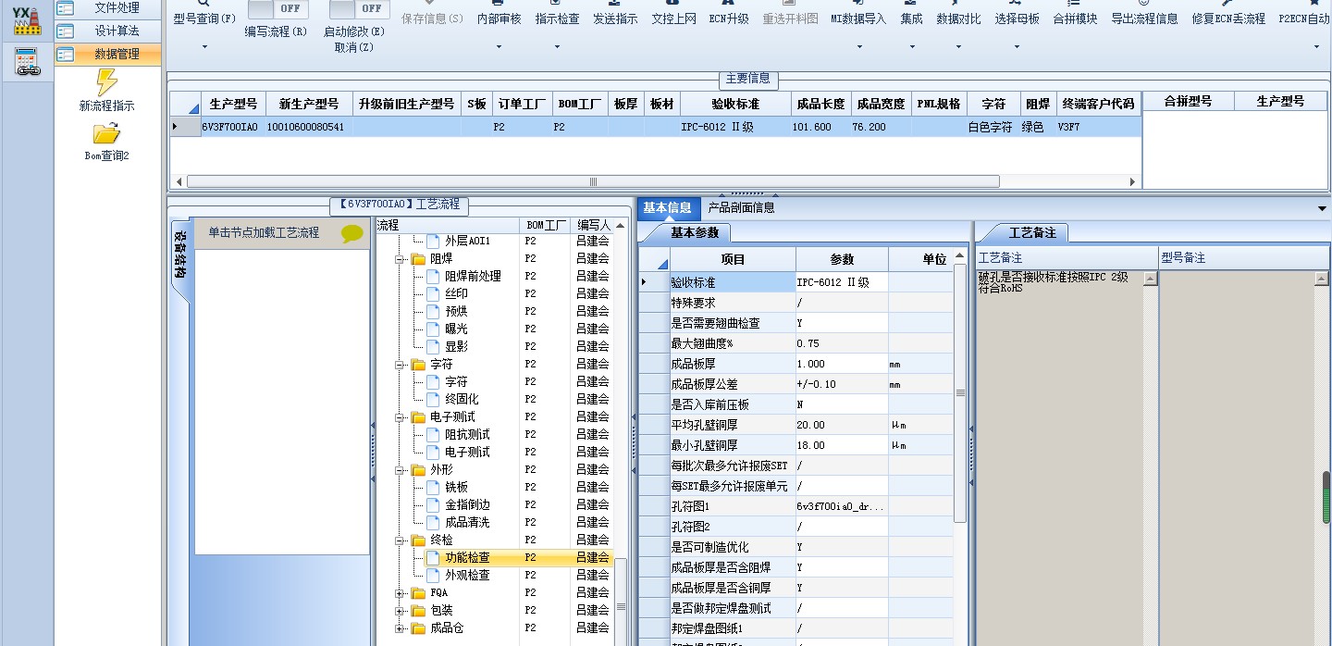Image resolution: width=1332 pixels, height=646 pixels.
Task: Open dropdown arrow under 数据对比
Action: (958, 46)
